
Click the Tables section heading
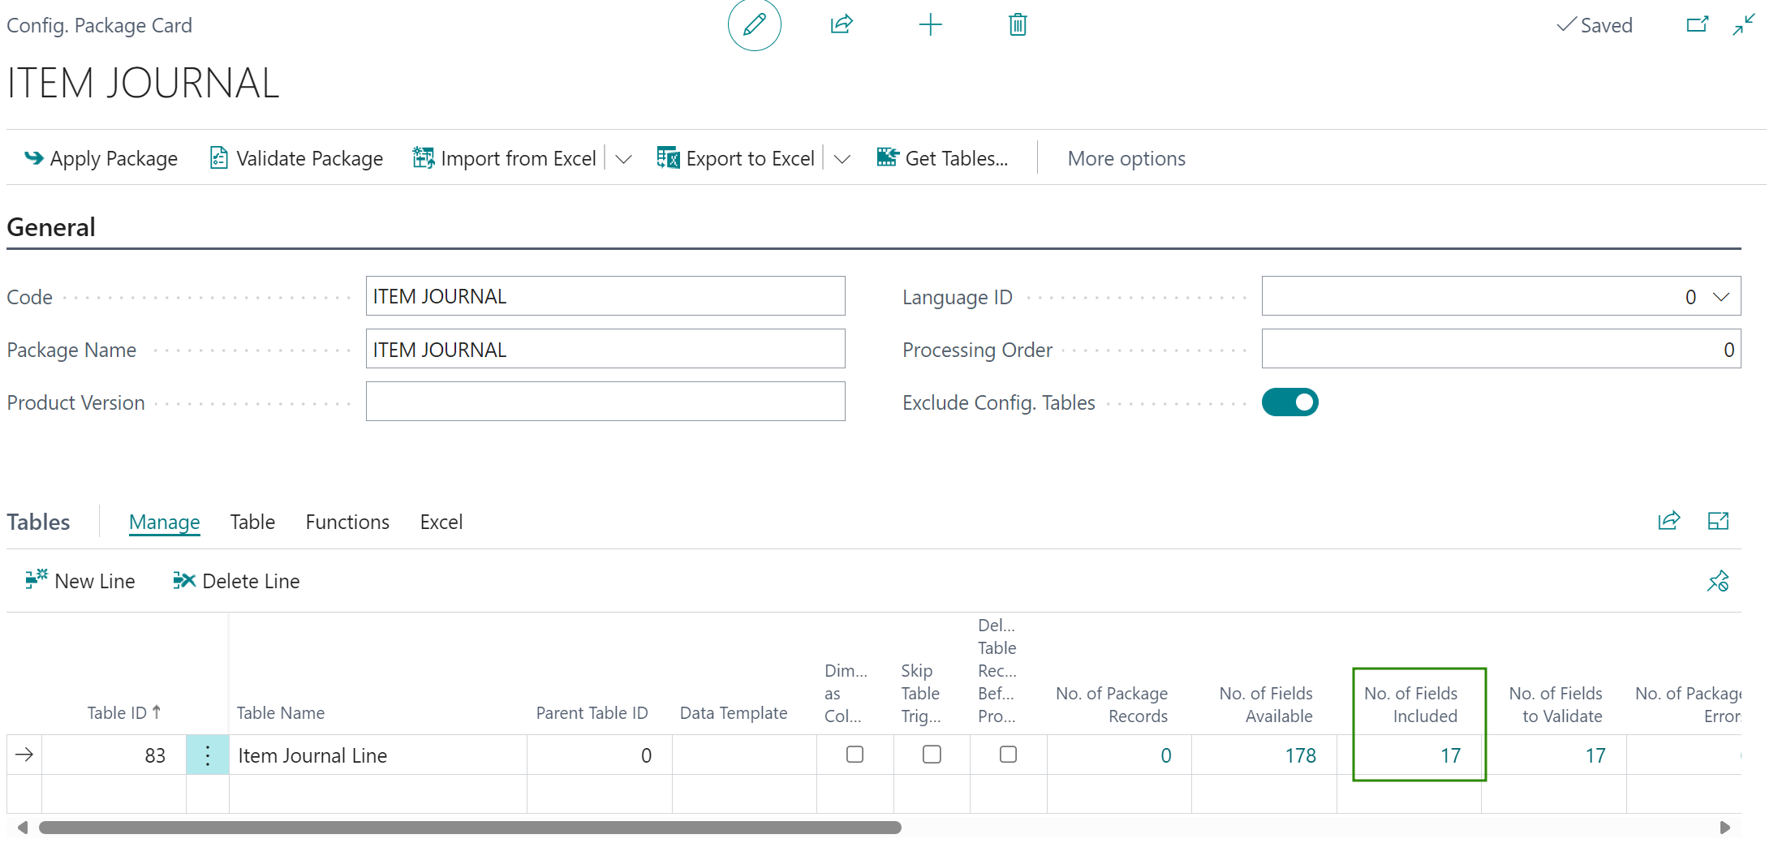tap(38, 522)
